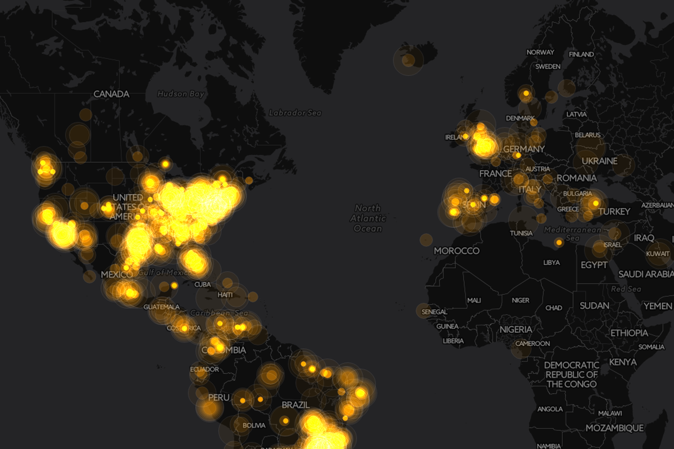
Task: Select the MEXICO label
Action: click(116, 274)
